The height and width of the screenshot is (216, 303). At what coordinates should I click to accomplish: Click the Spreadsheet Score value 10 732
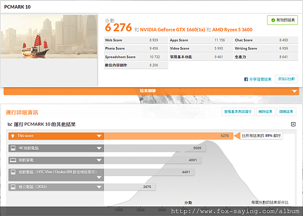click(155, 57)
